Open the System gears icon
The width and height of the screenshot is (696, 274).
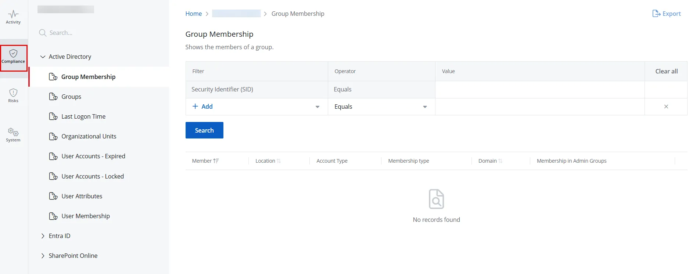pyautogui.click(x=13, y=132)
